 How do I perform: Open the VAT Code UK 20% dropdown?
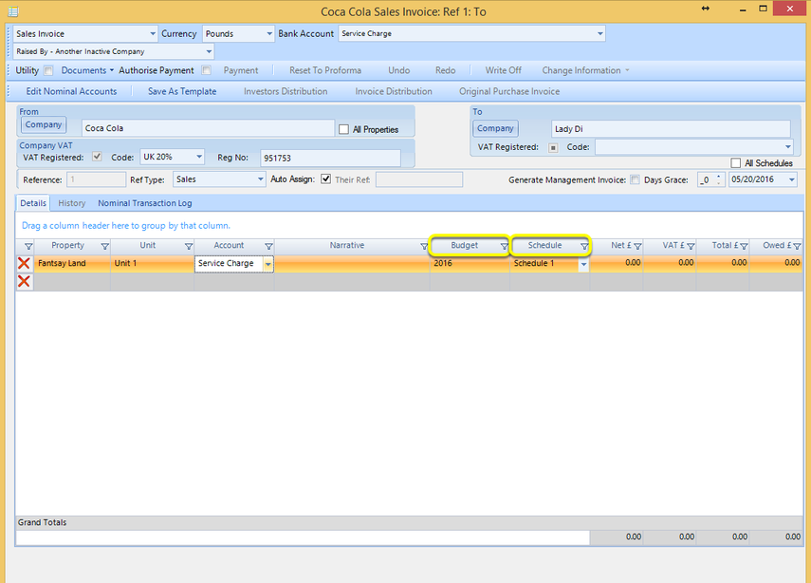coord(199,157)
